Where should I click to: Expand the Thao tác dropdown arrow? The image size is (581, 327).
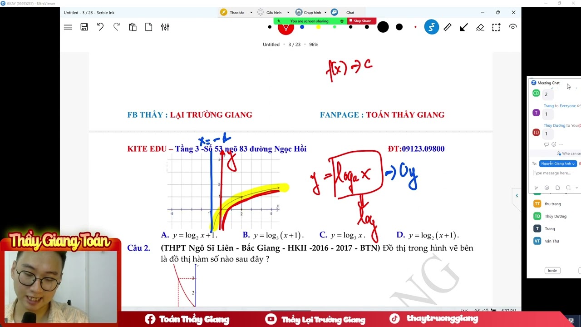point(251,13)
